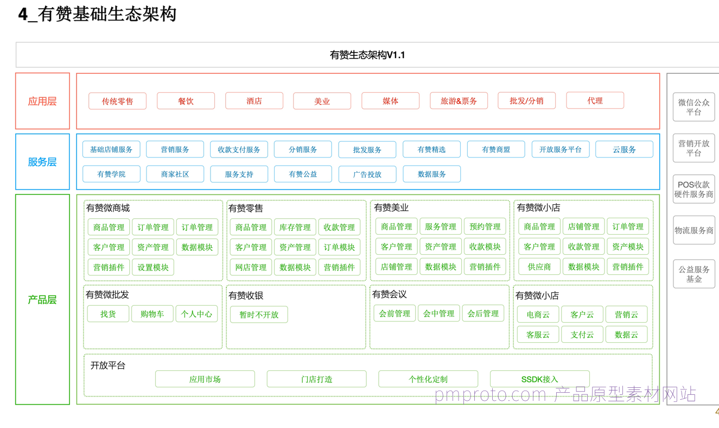Select the 有赞学院 box

click(x=111, y=174)
